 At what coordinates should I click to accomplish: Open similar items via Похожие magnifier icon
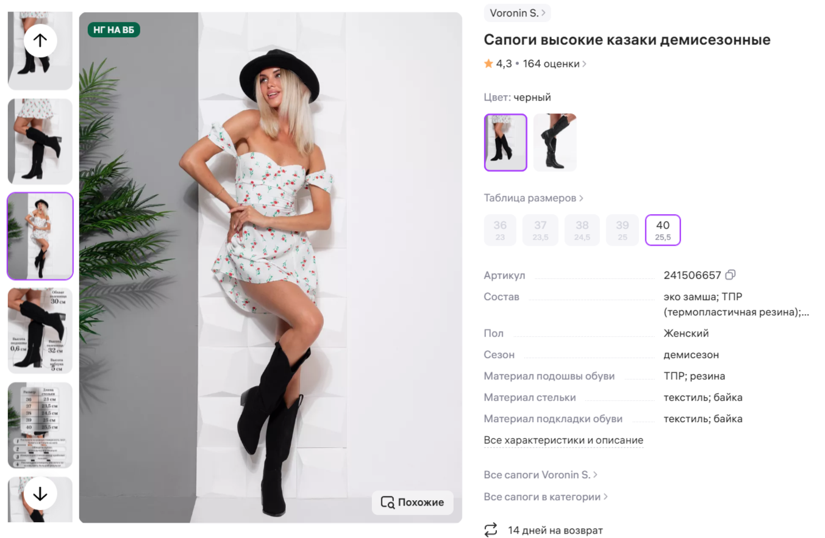pyautogui.click(x=388, y=503)
